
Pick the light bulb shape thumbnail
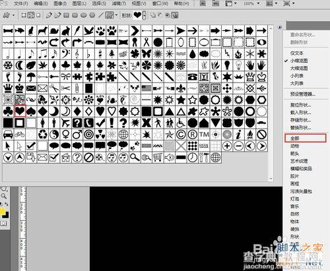(227, 65)
